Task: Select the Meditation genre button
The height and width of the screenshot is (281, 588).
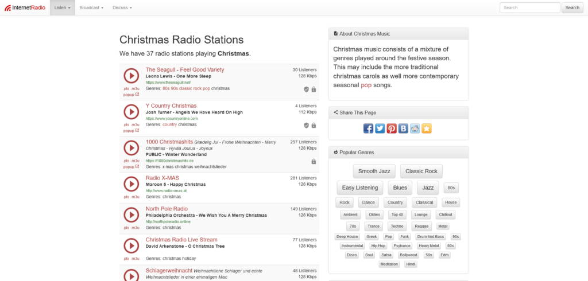Action: 389,264
